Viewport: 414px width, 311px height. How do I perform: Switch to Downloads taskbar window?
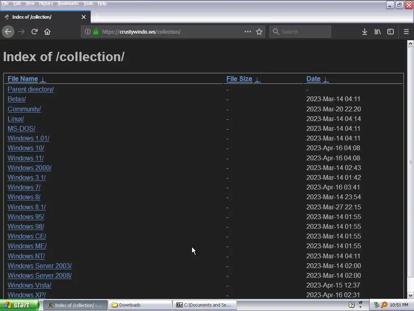[x=140, y=305]
